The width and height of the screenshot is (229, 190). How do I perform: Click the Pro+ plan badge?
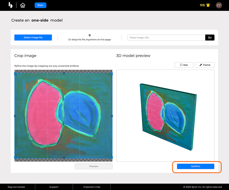coord(41,5)
